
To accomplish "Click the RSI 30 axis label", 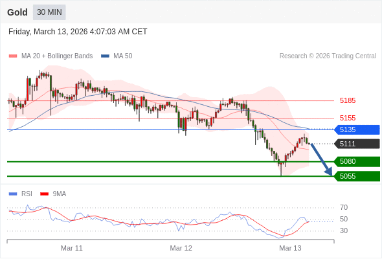I will [344, 231].
